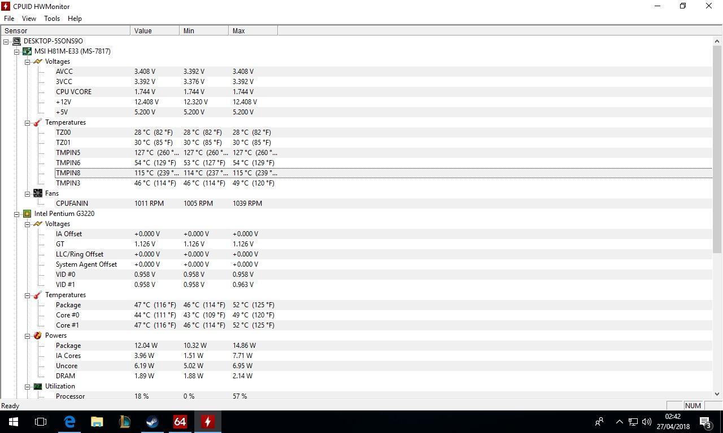Screen dimensions: 723x433
Task: Collapse the CPU Voltages group
Action: pos(27,224)
